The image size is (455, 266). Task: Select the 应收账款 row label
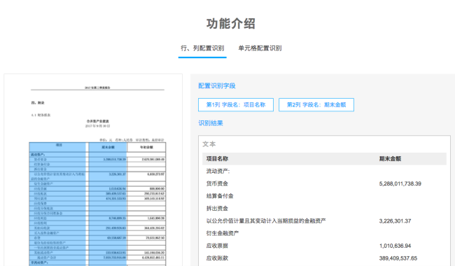pos(217,258)
